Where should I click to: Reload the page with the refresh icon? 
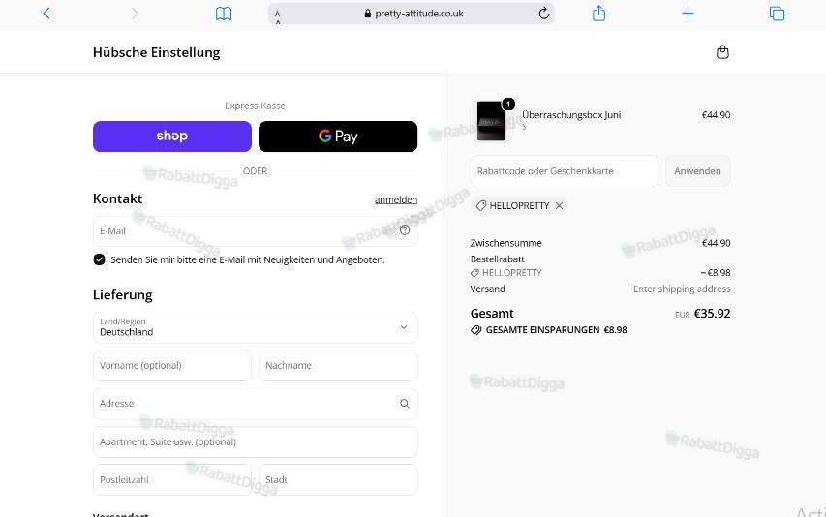coord(544,14)
